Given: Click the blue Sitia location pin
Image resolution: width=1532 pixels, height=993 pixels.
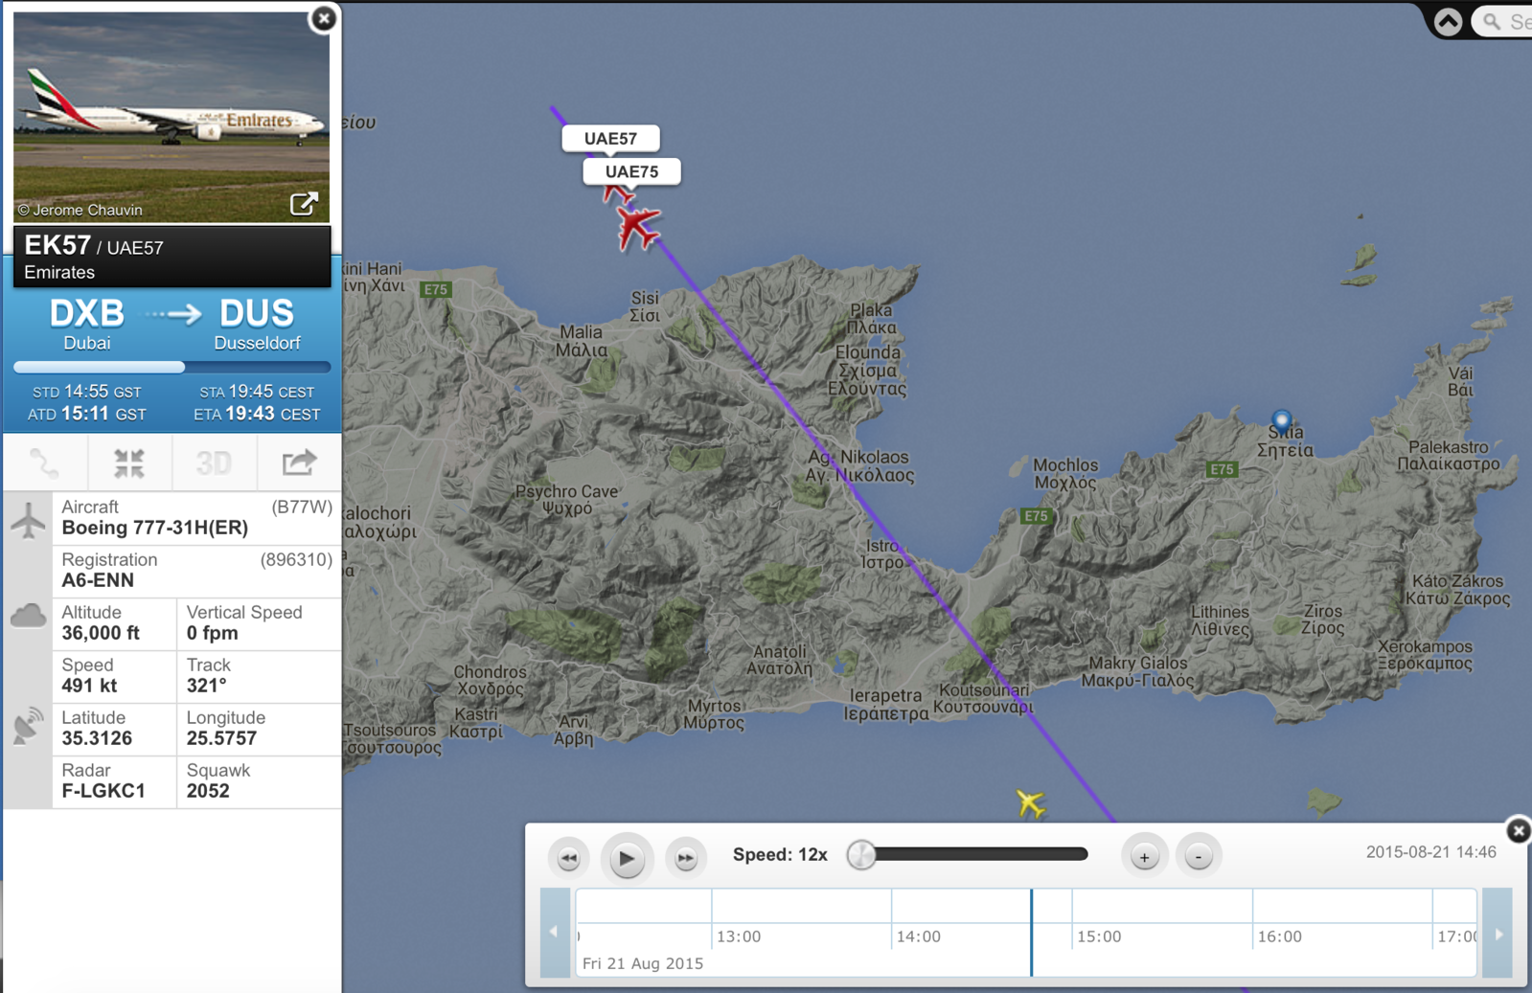Looking at the screenshot, I should [x=1281, y=420].
